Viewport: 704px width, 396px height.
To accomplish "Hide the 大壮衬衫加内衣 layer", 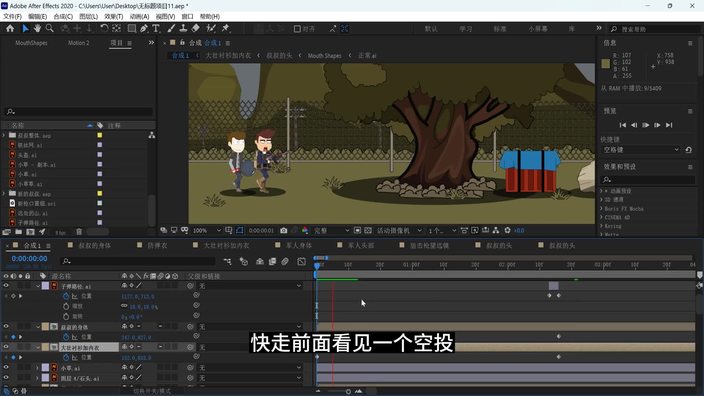I will pos(6,347).
